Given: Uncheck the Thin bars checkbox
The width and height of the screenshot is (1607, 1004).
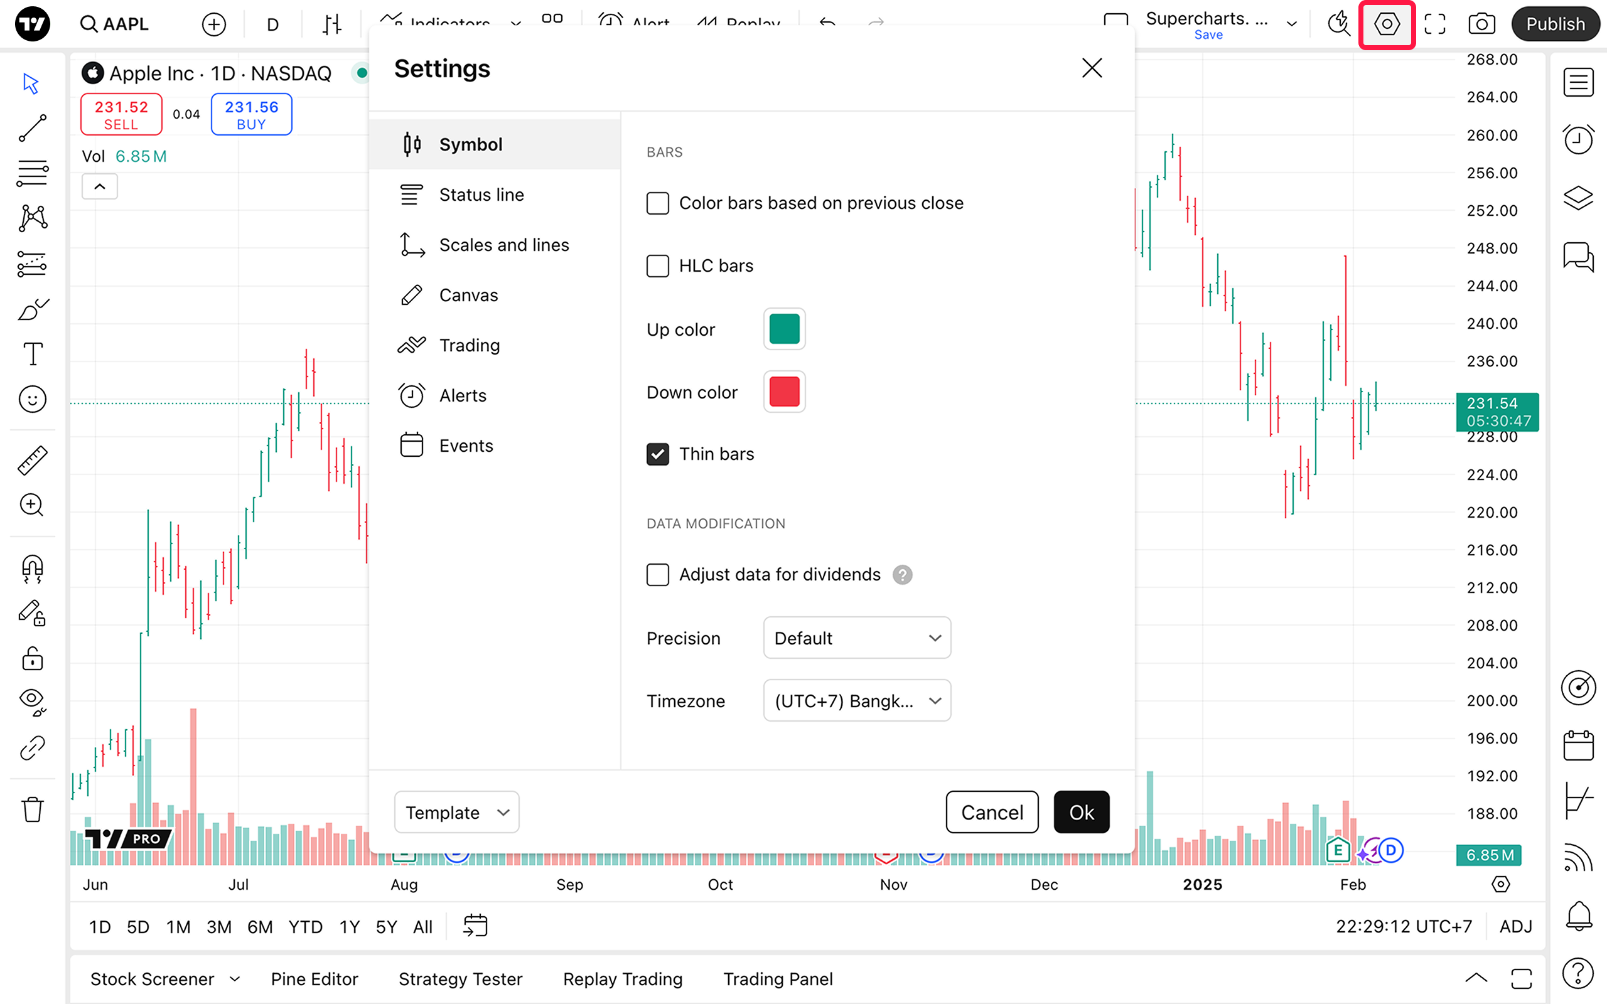Looking at the screenshot, I should [x=657, y=454].
